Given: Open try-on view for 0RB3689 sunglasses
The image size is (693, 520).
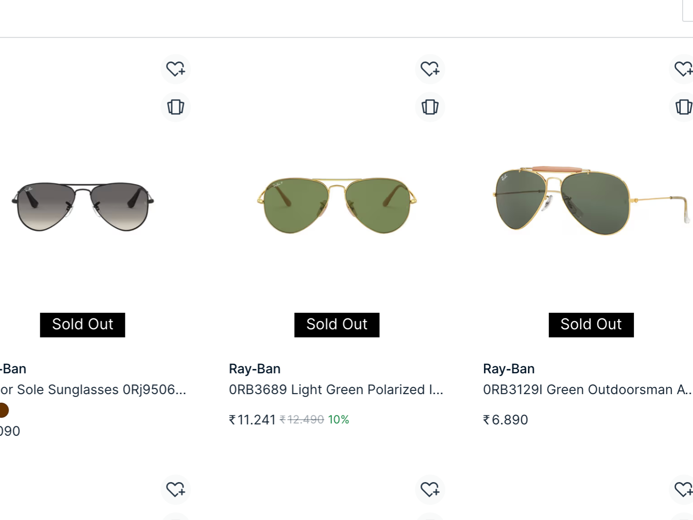Looking at the screenshot, I should 430,107.
